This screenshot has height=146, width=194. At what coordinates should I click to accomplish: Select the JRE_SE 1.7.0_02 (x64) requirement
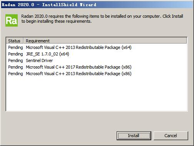click(x=47, y=54)
